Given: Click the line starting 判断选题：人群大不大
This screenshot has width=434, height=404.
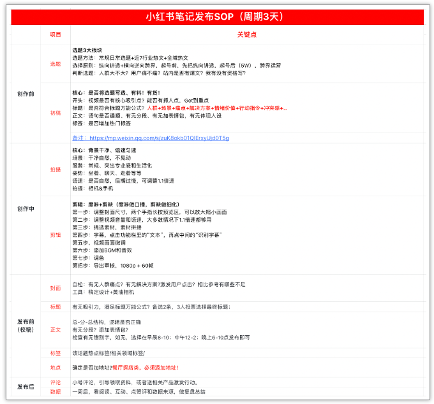Looking at the screenshot, I should 159,73.
